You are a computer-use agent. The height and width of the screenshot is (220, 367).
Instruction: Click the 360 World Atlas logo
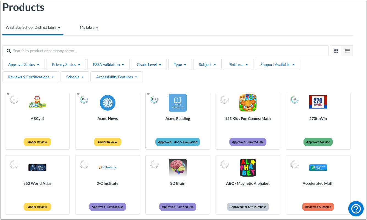pos(37,168)
